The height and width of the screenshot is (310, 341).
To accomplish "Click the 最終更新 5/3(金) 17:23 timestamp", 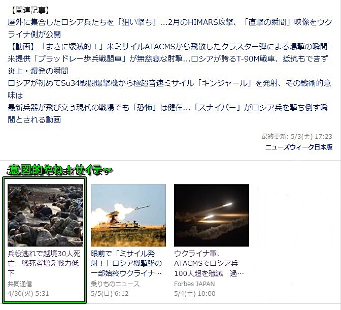I will pyautogui.click(x=297, y=137).
